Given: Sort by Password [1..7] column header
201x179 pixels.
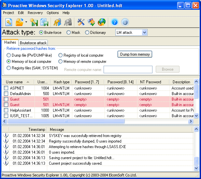Looking at the screenshot, I should [x=88, y=82].
